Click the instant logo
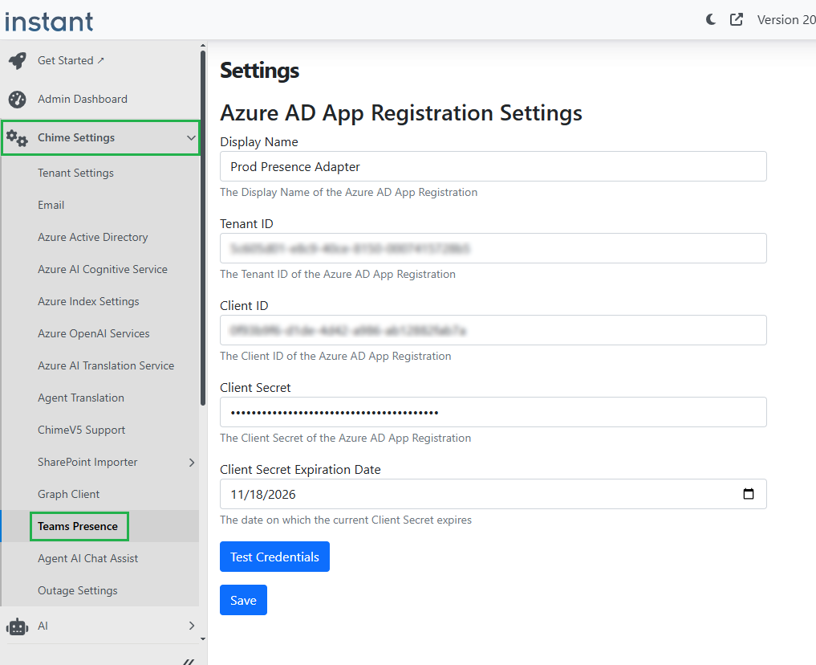Screen dimensions: 816x665 point(49,22)
